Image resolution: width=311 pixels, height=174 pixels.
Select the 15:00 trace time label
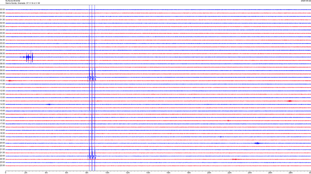(2, 111)
